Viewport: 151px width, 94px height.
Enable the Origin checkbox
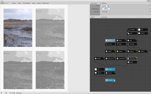point(31,3)
